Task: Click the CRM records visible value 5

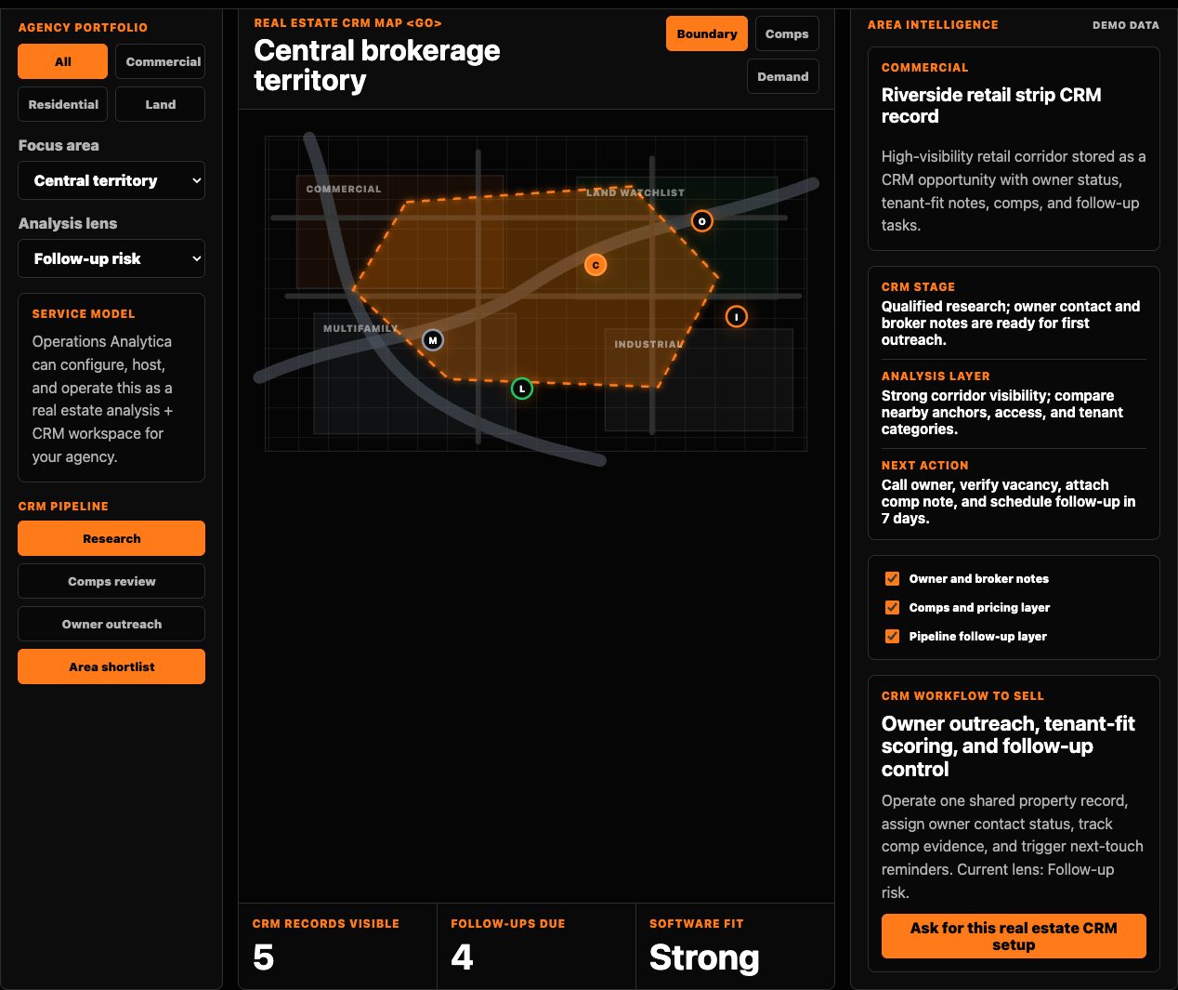Action: 264,957
